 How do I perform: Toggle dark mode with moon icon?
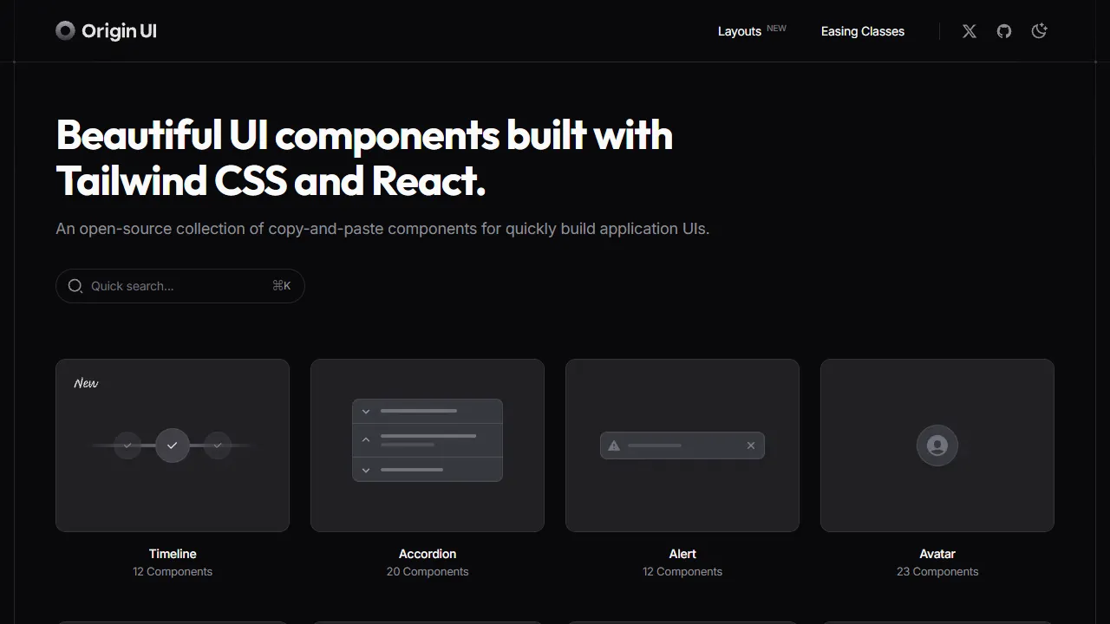pos(1039,31)
